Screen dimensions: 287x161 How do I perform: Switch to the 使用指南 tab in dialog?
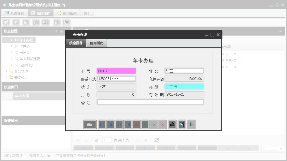pos(97,43)
